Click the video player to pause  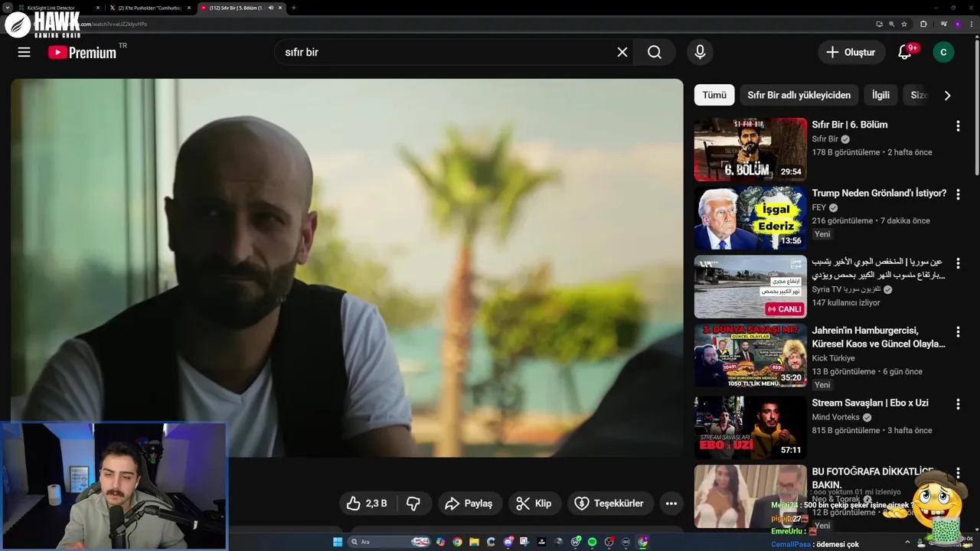point(347,268)
